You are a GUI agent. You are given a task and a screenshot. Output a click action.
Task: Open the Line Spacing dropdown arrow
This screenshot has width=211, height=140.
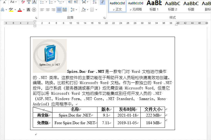76,10
